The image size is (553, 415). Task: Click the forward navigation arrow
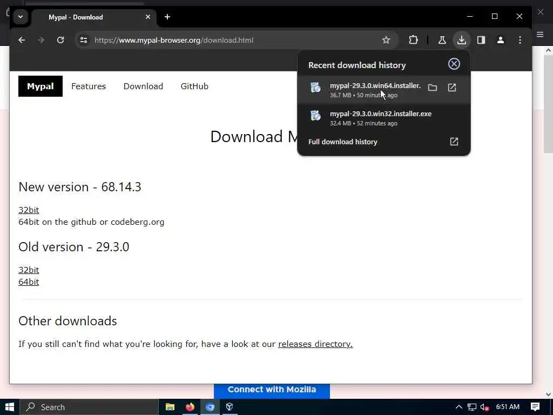(x=41, y=40)
